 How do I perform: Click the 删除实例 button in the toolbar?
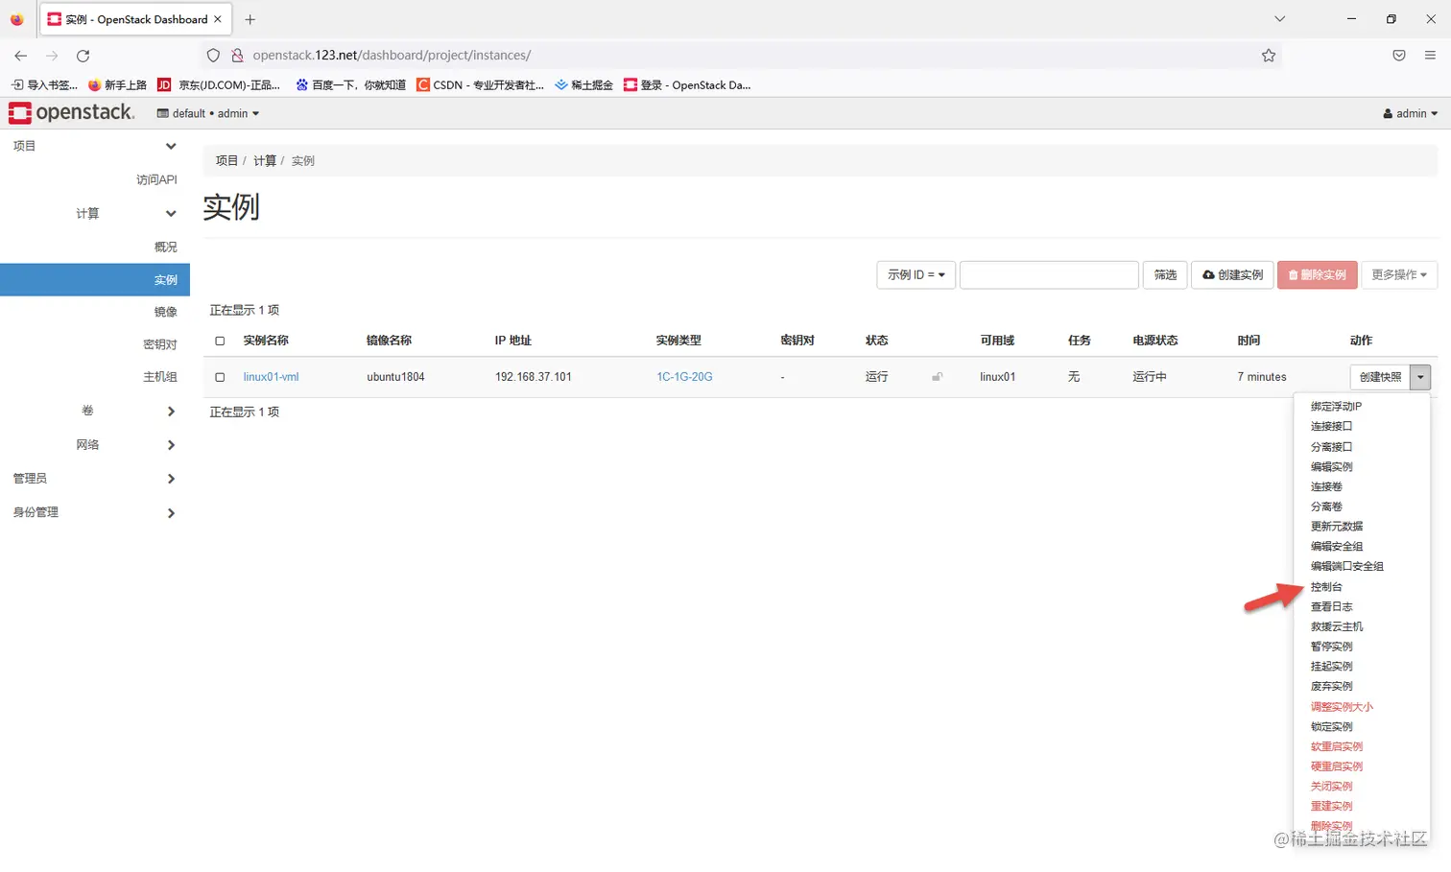1318,275
